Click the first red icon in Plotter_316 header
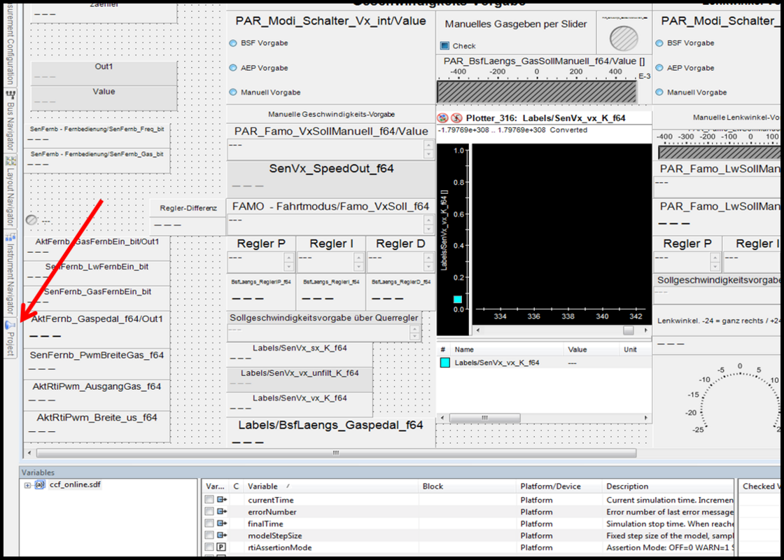The width and height of the screenshot is (784, 560). click(x=443, y=118)
